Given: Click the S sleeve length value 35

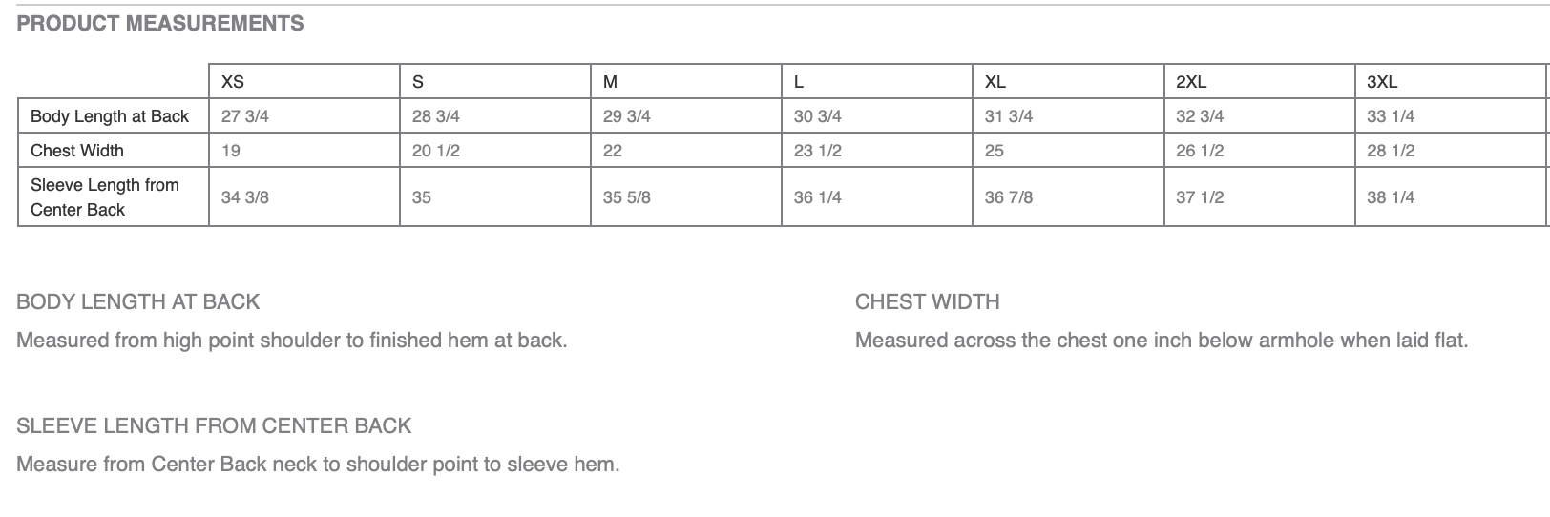Looking at the screenshot, I should (x=422, y=197).
